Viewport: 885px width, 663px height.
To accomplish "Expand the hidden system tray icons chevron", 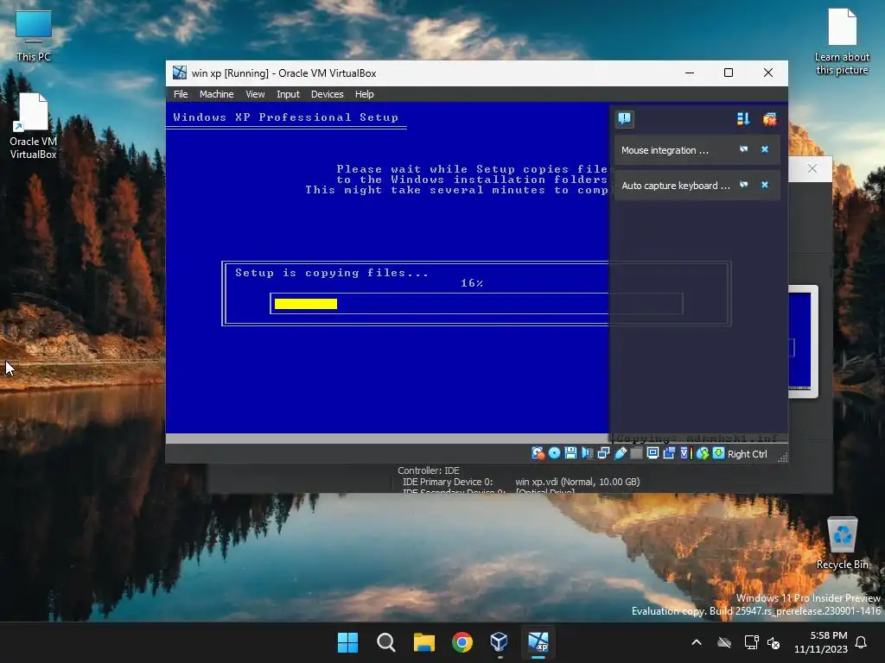I will coord(697,642).
